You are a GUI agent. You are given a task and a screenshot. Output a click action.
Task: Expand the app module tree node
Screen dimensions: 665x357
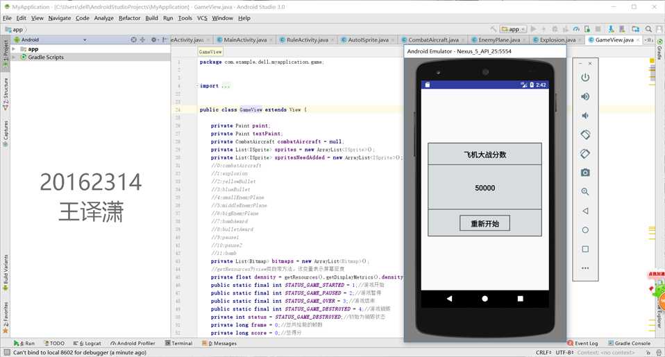pyautogui.click(x=14, y=49)
